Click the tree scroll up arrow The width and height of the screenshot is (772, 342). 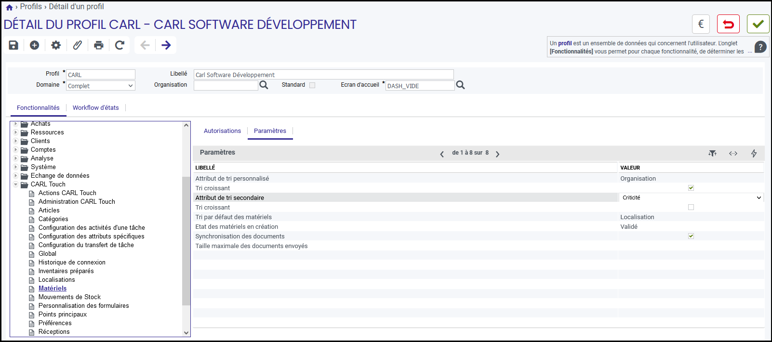186,125
